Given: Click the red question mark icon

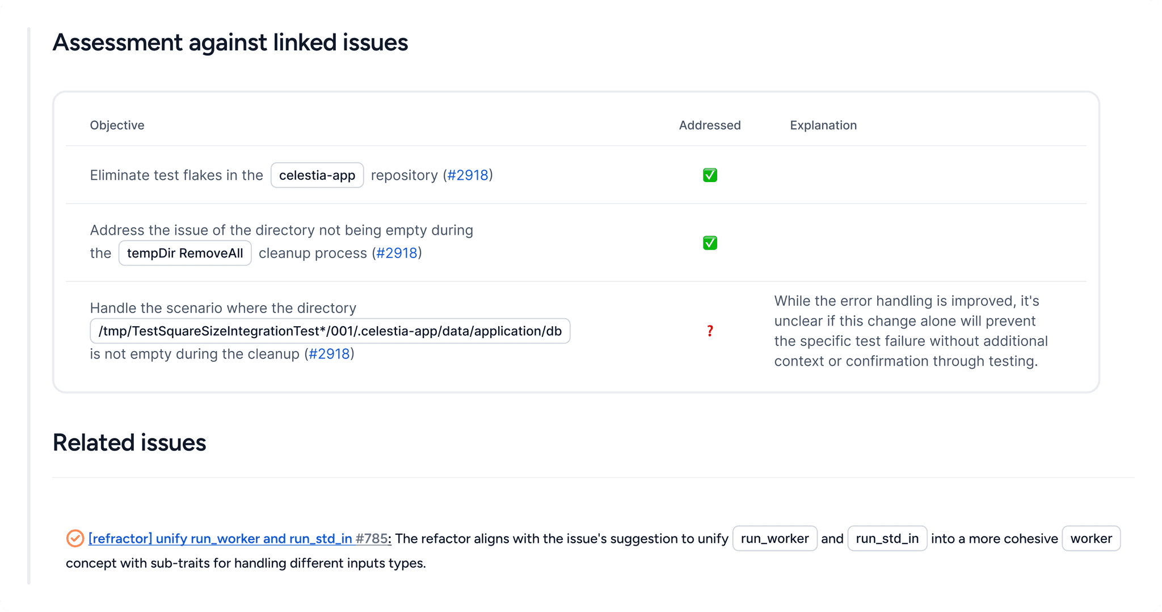Looking at the screenshot, I should pyautogui.click(x=710, y=331).
